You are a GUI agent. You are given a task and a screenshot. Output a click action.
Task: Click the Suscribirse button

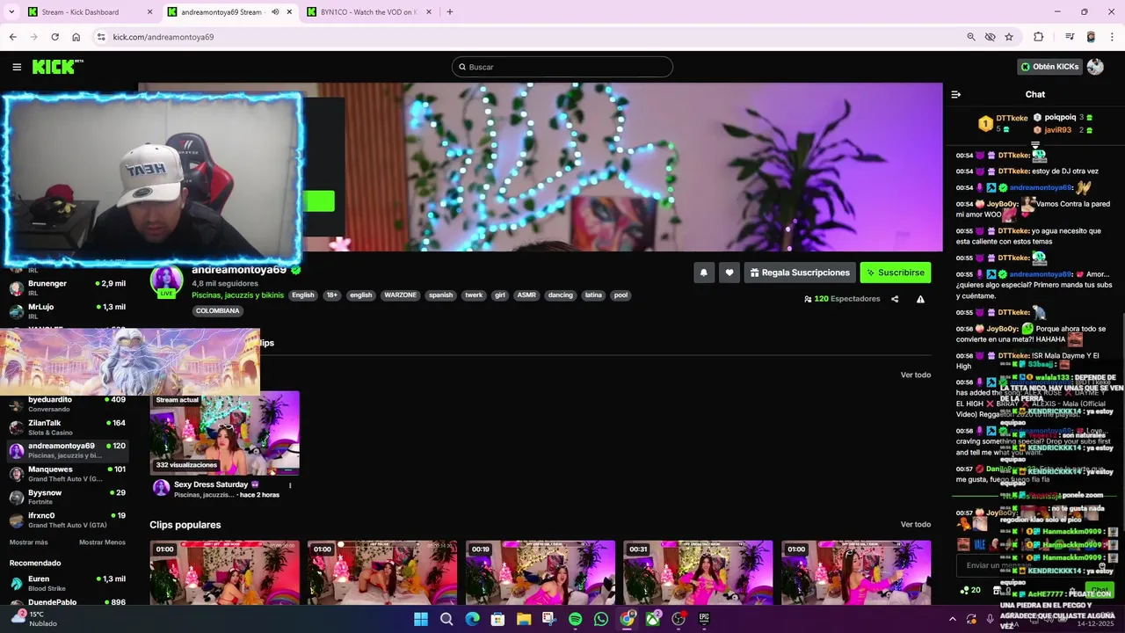click(x=895, y=273)
